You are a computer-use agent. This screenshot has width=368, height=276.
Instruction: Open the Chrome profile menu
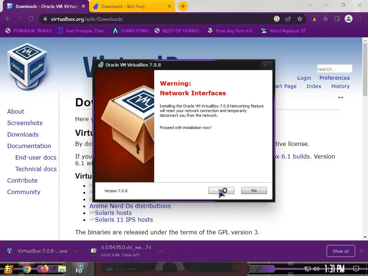point(349,19)
